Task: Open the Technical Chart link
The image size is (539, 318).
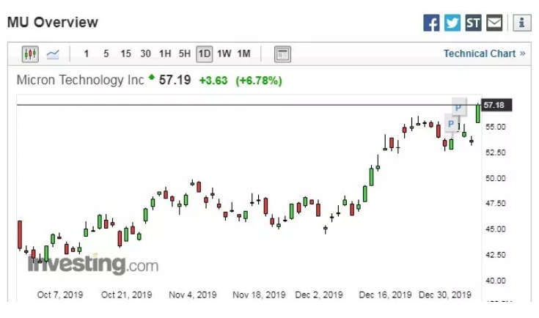Action: [x=484, y=53]
